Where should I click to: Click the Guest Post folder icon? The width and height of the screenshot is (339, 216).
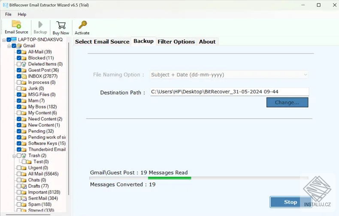[24, 70]
